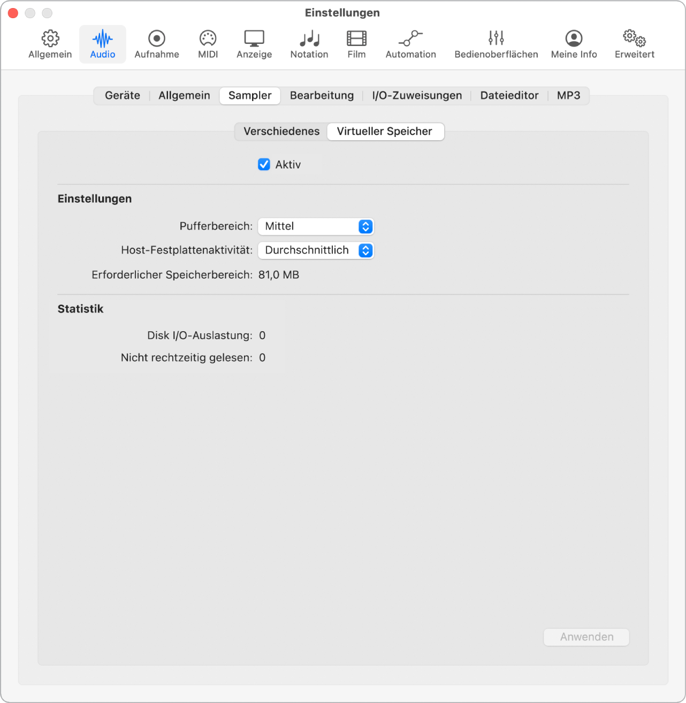Switch to the Allgemein audio sub-tab

(184, 96)
